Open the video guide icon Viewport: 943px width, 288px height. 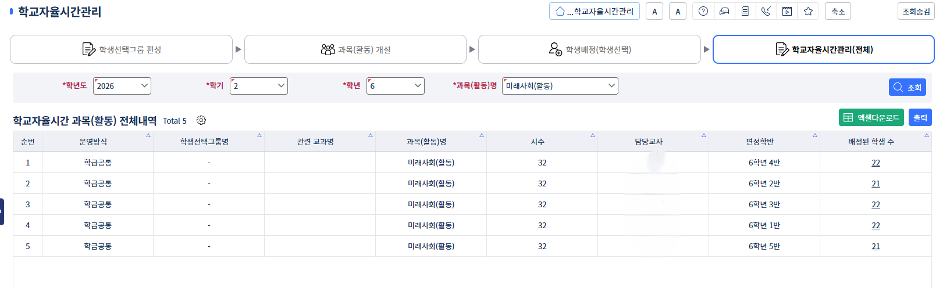pos(787,11)
